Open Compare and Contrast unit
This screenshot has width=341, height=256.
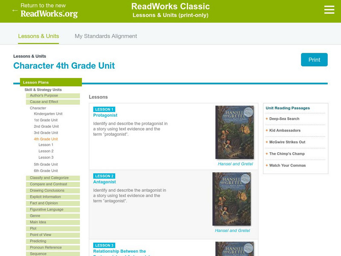pos(53,184)
